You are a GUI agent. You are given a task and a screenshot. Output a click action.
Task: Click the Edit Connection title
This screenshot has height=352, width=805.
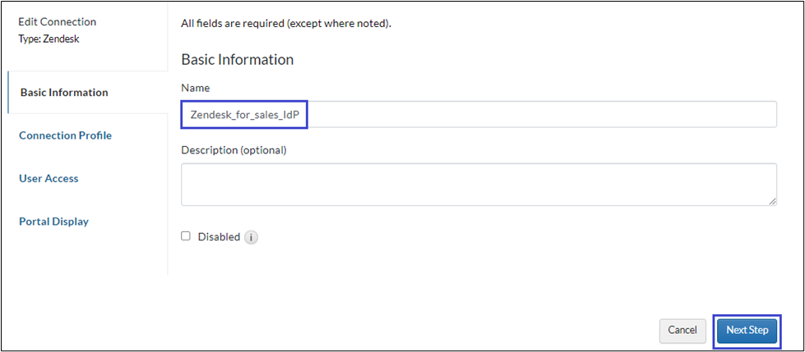point(57,22)
